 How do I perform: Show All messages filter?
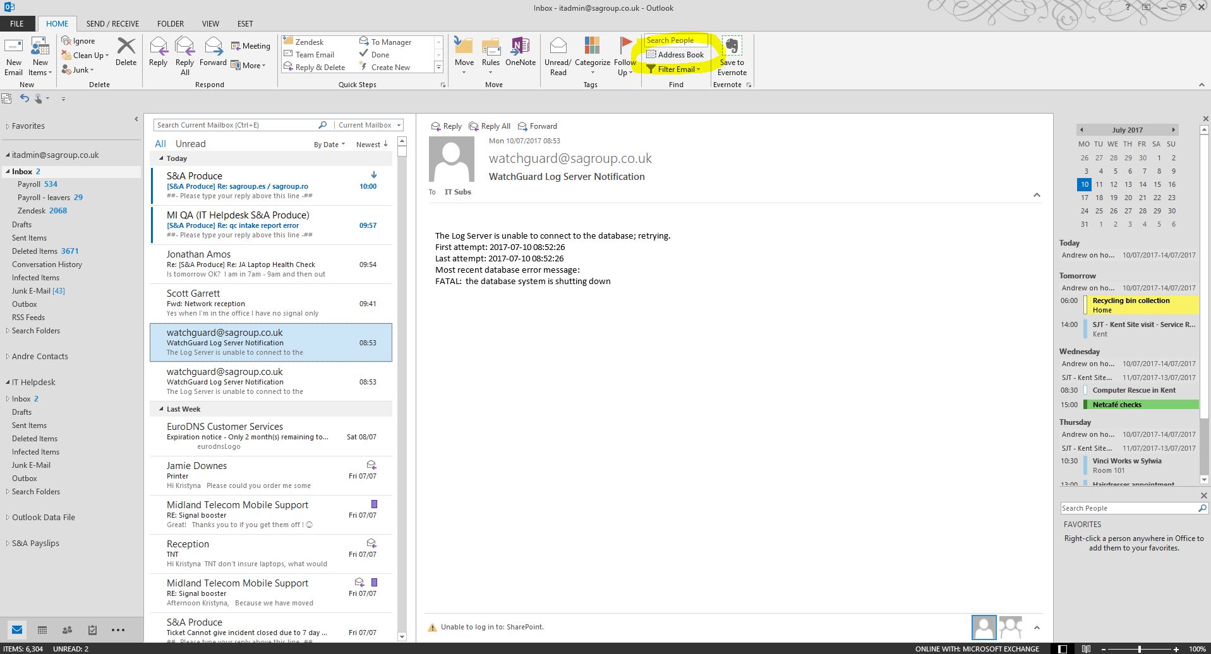(160, 144)
